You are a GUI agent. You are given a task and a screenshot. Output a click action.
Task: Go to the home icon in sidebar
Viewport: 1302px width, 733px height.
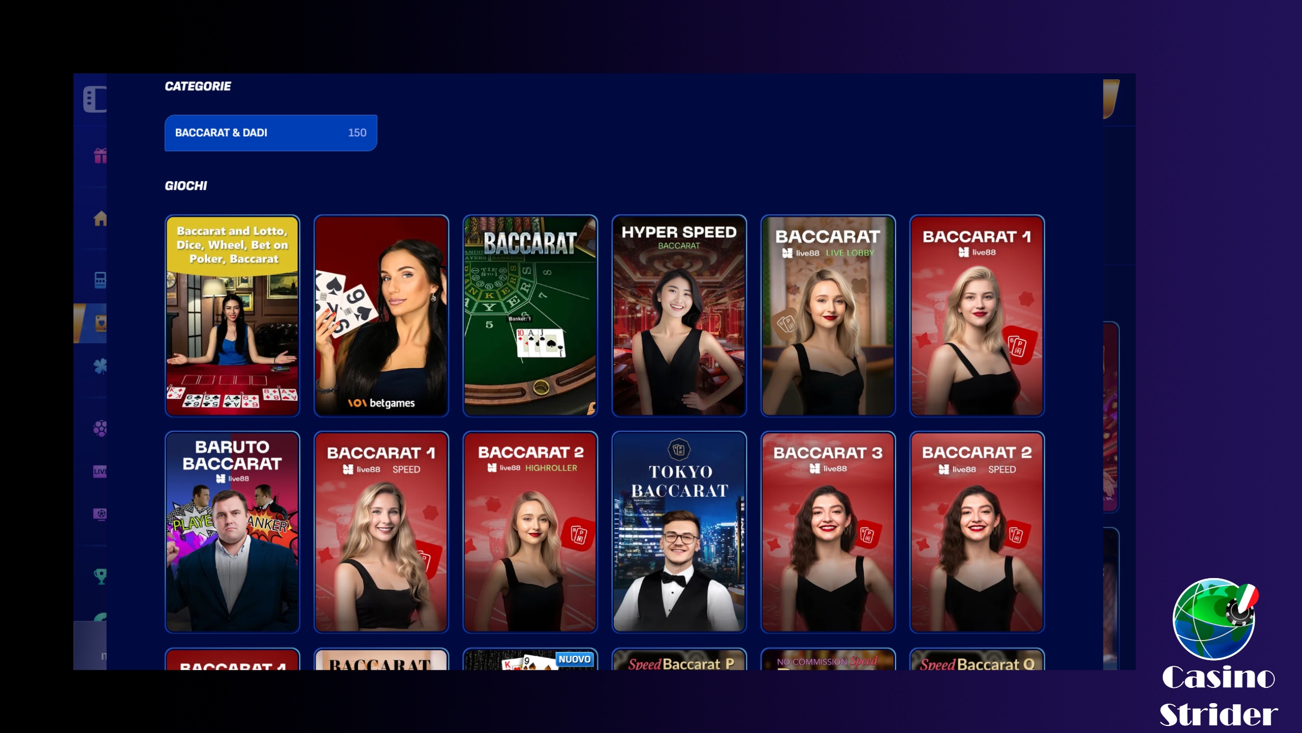click(100, 219)
